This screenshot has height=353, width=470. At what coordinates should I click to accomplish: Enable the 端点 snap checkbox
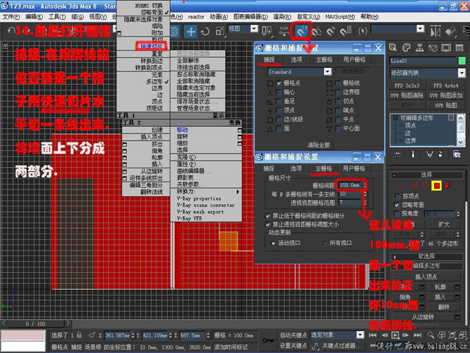tap(338, 110)
